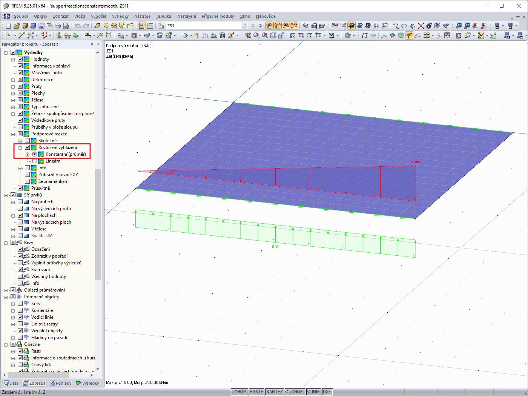Enable the Skutečné checkbox
528x396 pixels.
pos(28,141)
